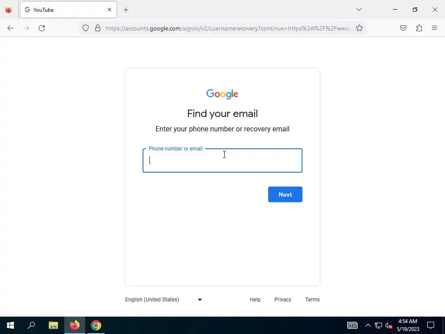Reload the page with the refresh icon
The width and height of the screenshot is (445, 334).
click(42, 28)
